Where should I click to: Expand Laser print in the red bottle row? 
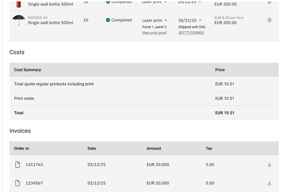click(165, 2)
